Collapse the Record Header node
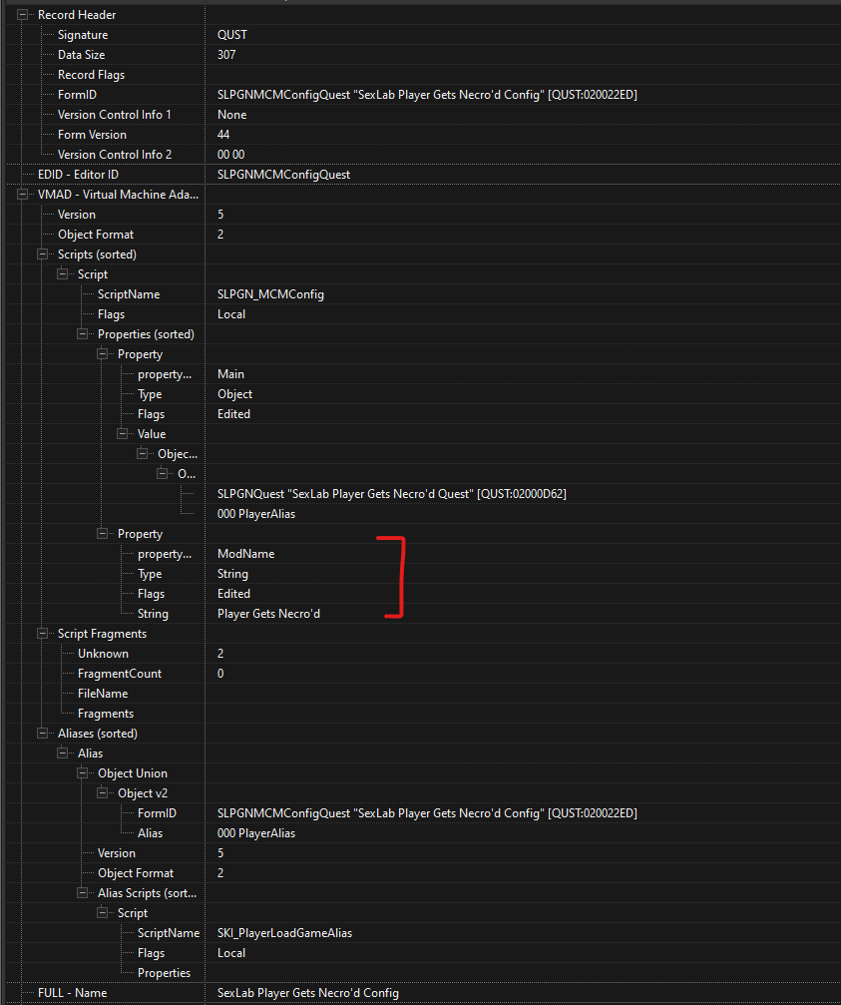This screenshot has height=1005, width=841. coord(22,15)
